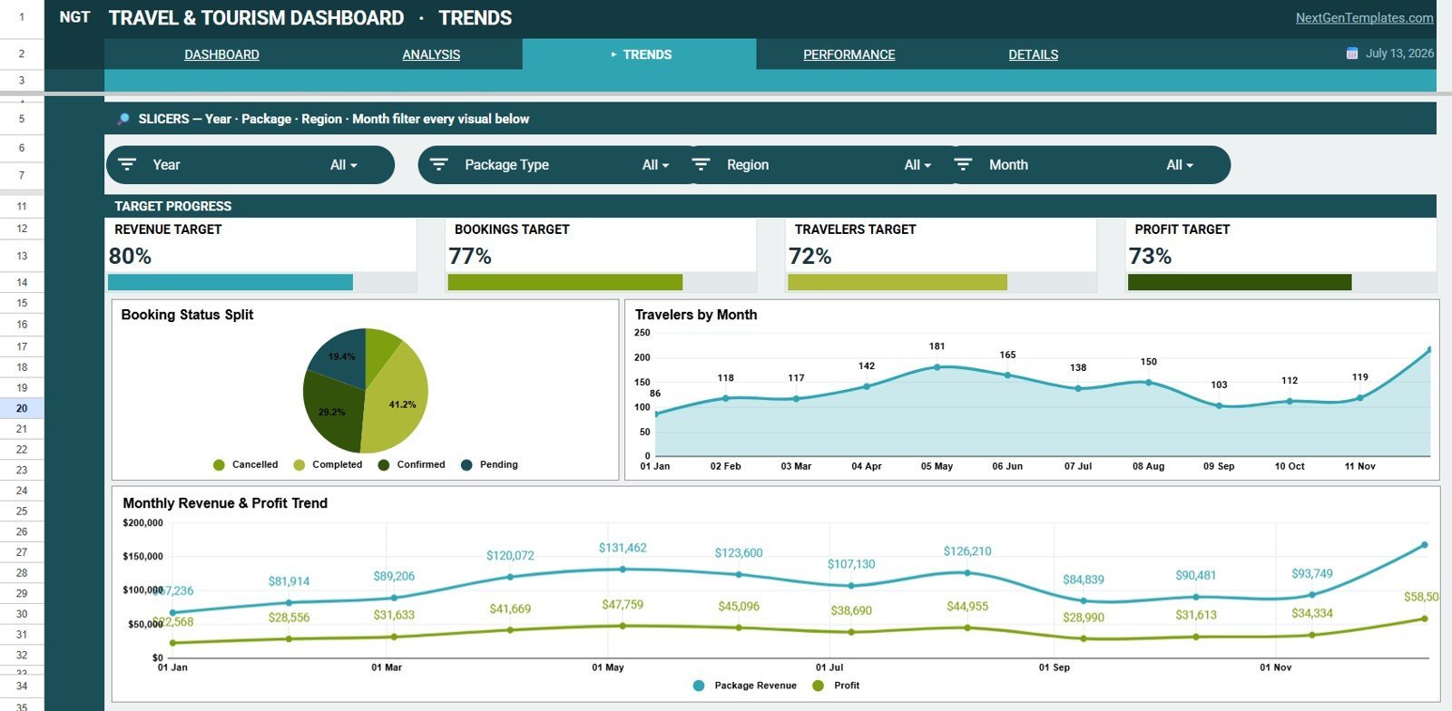Switch to the ANALYSIS tab
The height and width of the screenshot is (711, 1452).
431,54
